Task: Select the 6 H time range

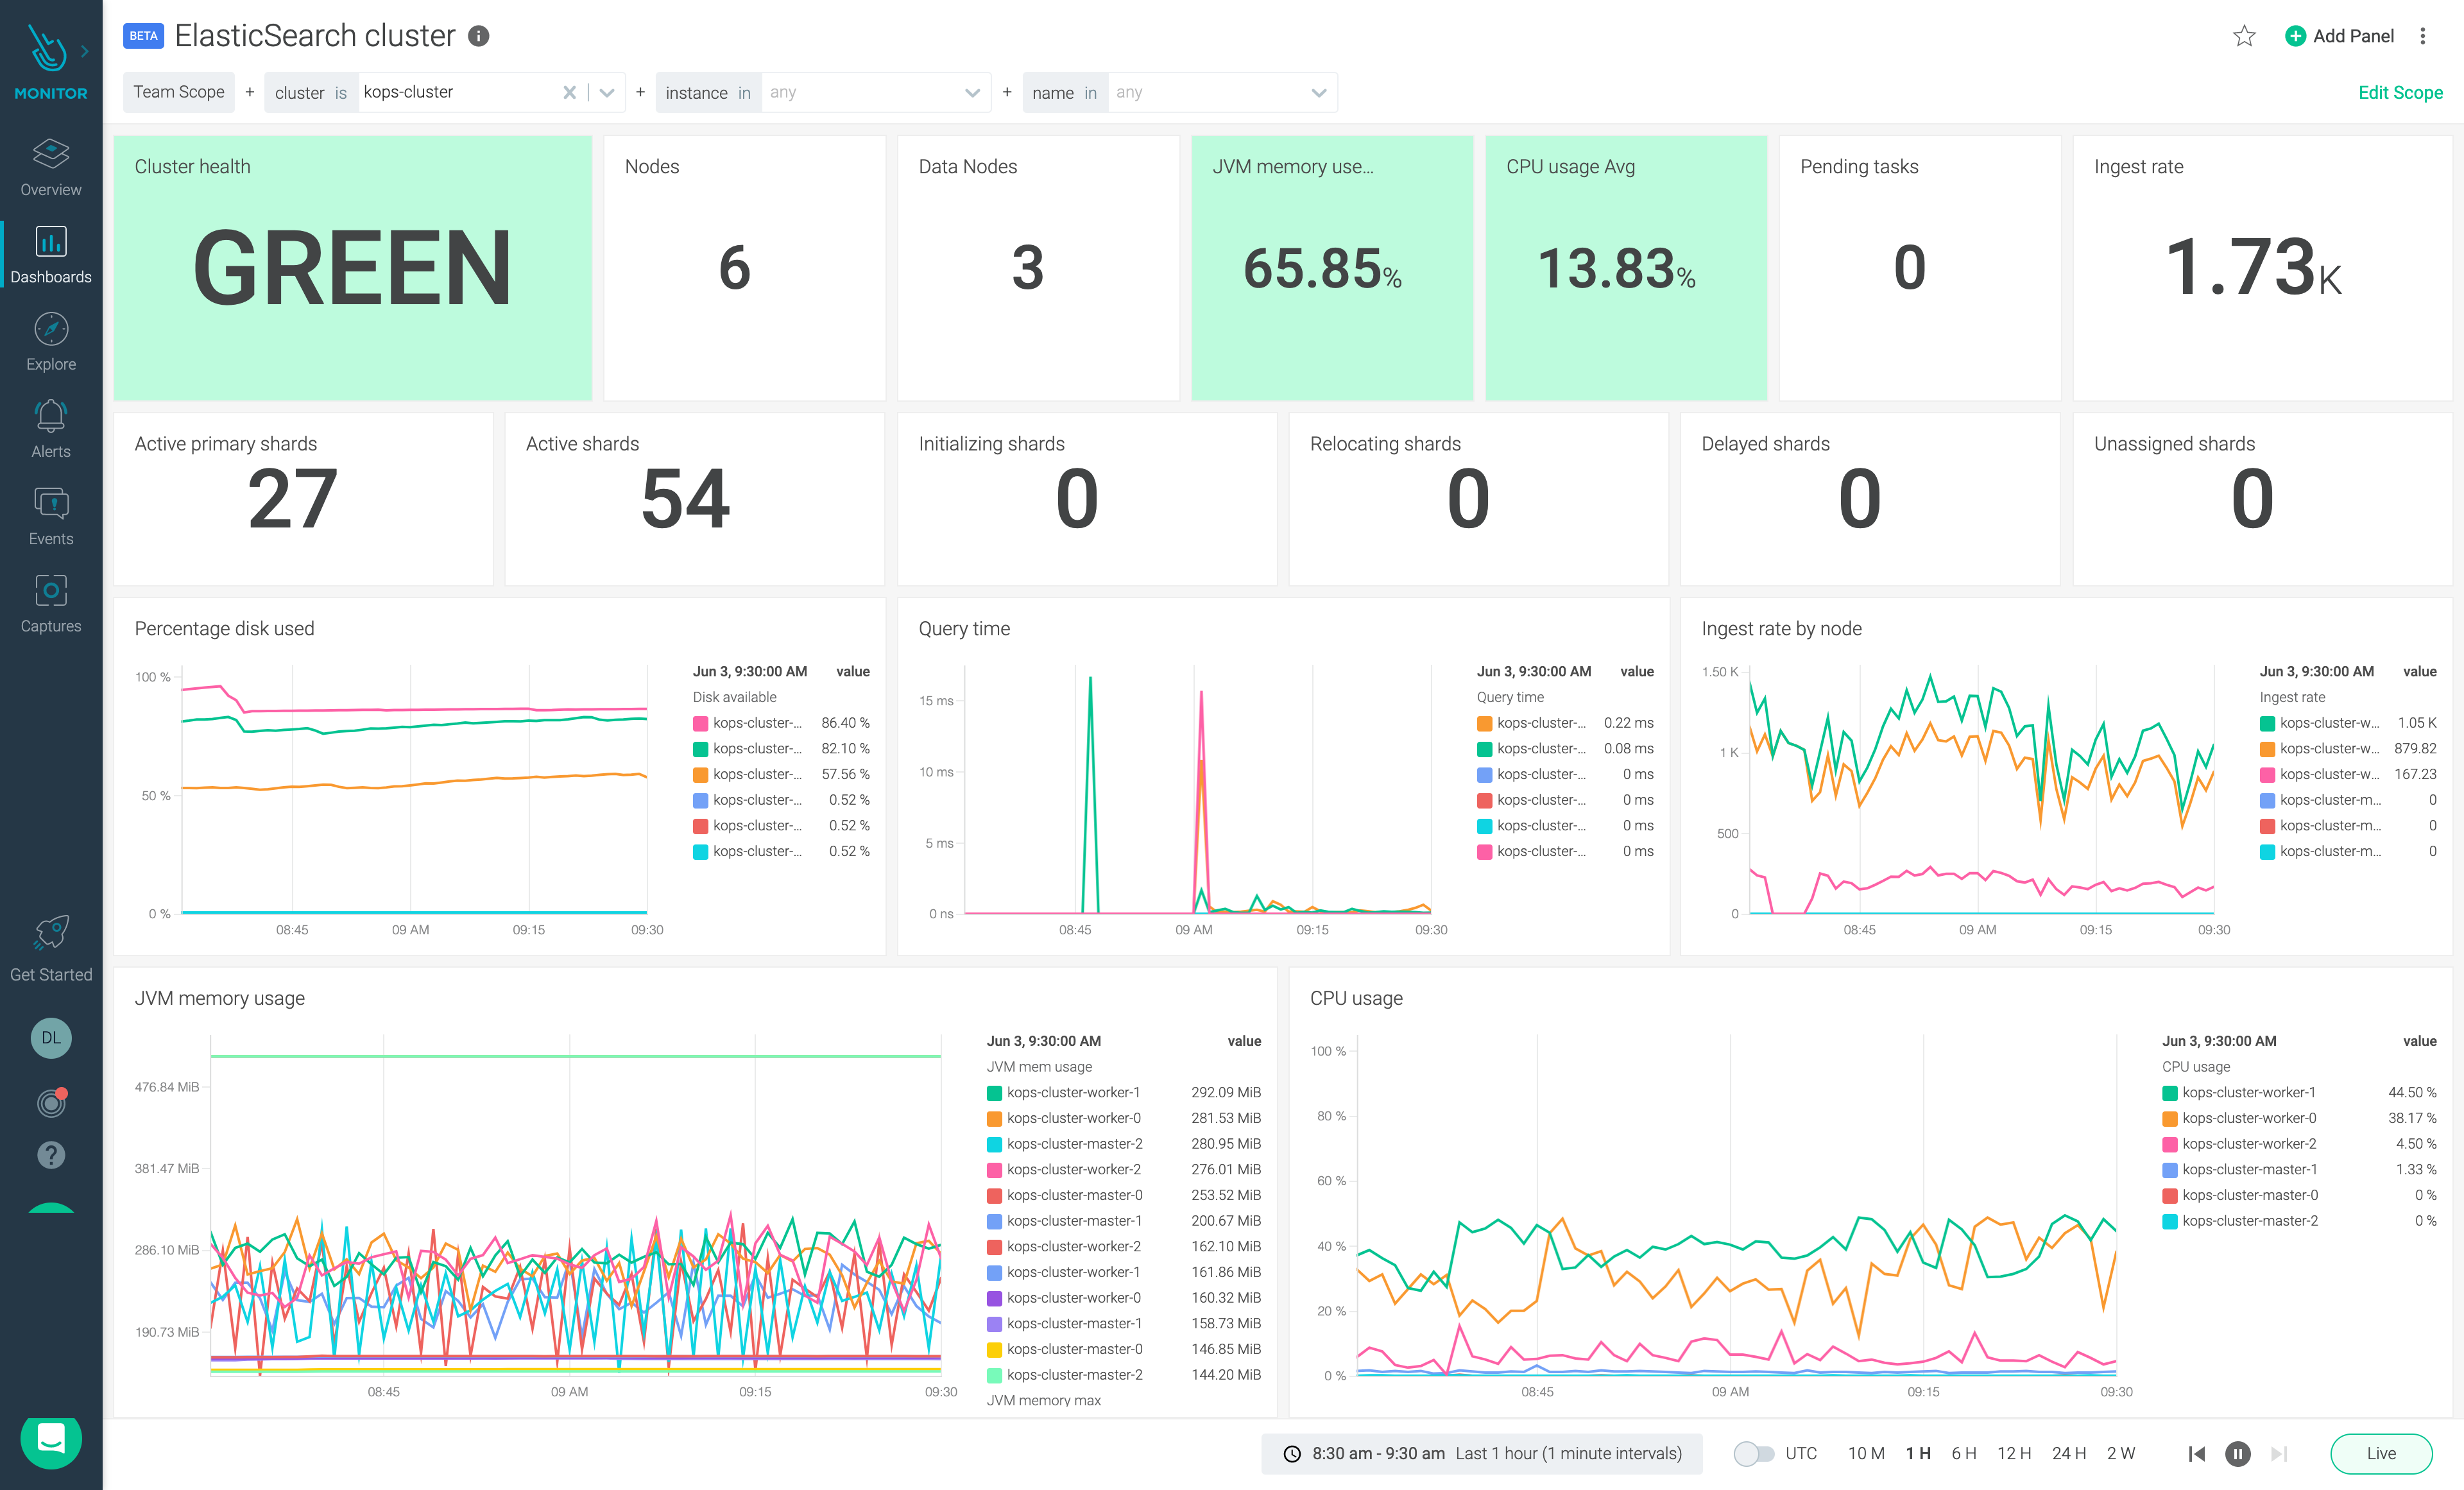Action: [1963, 1453]
